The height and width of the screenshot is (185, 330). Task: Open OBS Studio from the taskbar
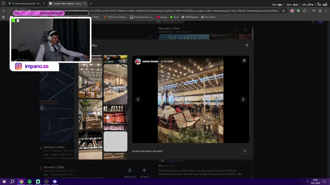click(46, 182)
